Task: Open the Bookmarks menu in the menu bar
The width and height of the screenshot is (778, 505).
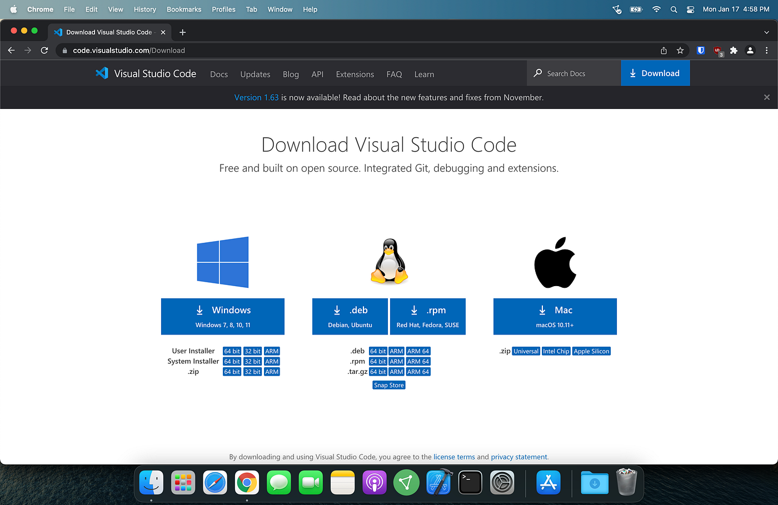Action: pos(184,9)
